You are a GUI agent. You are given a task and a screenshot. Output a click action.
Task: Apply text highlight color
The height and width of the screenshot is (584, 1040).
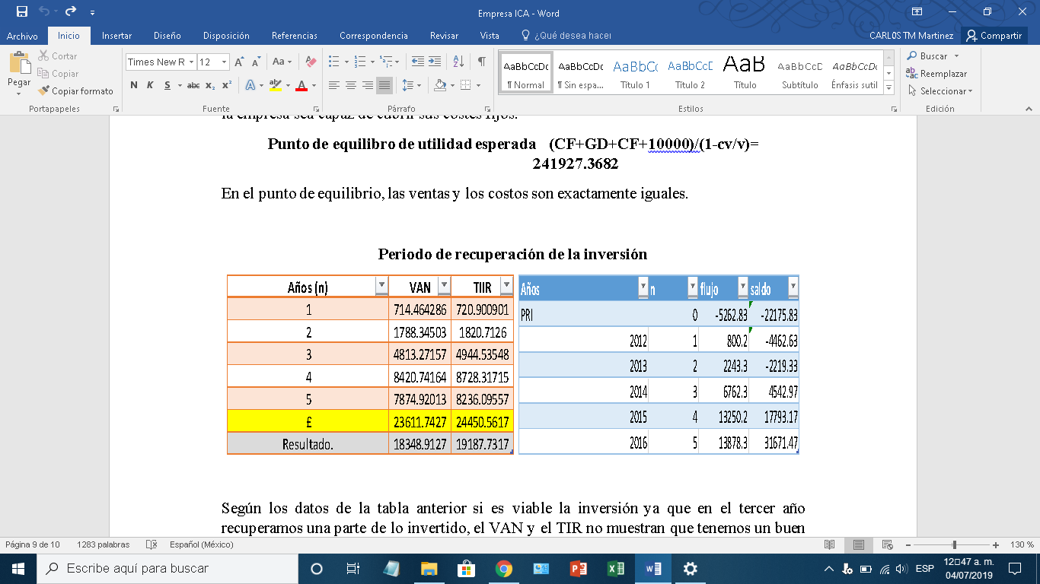(x=276, y=85)
